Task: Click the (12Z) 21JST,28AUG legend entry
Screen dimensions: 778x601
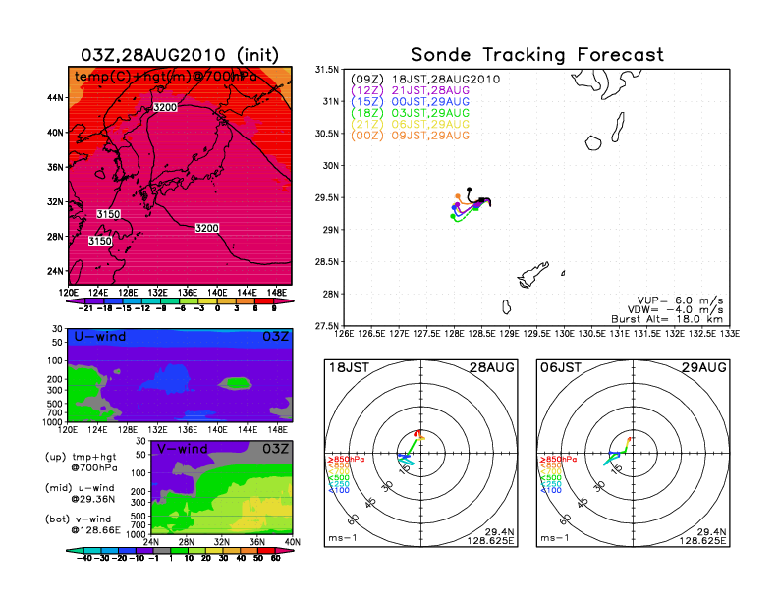Action: pyautogui.click(x=410, y=90)
